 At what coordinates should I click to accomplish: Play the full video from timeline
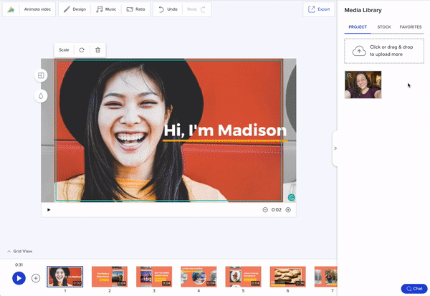pyautogui.click(x=19, y=278)
